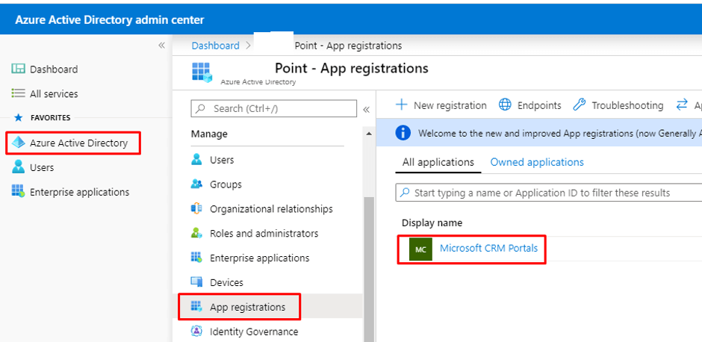This screenshot has width=702, height=342.
Task: Click the magnifier icon in application filter box
Action: point(405,193)
